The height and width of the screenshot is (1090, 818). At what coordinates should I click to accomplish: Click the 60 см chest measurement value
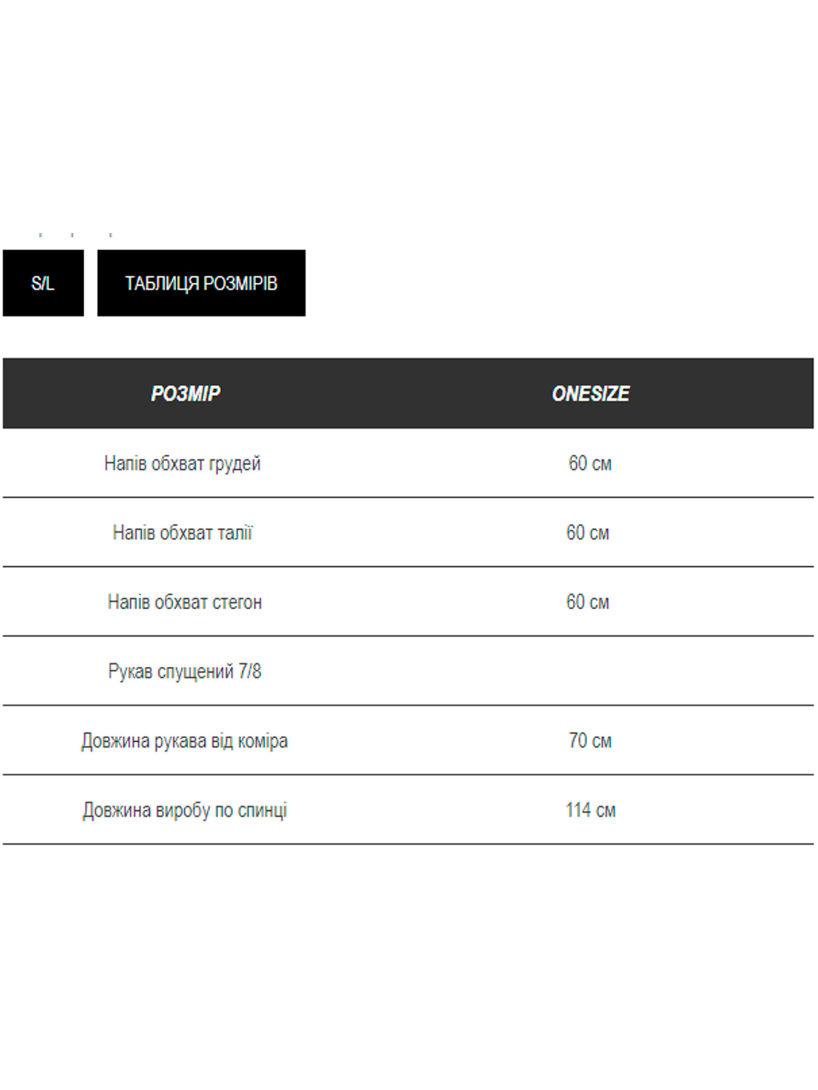pyautogui.click(x=590, y=463)
